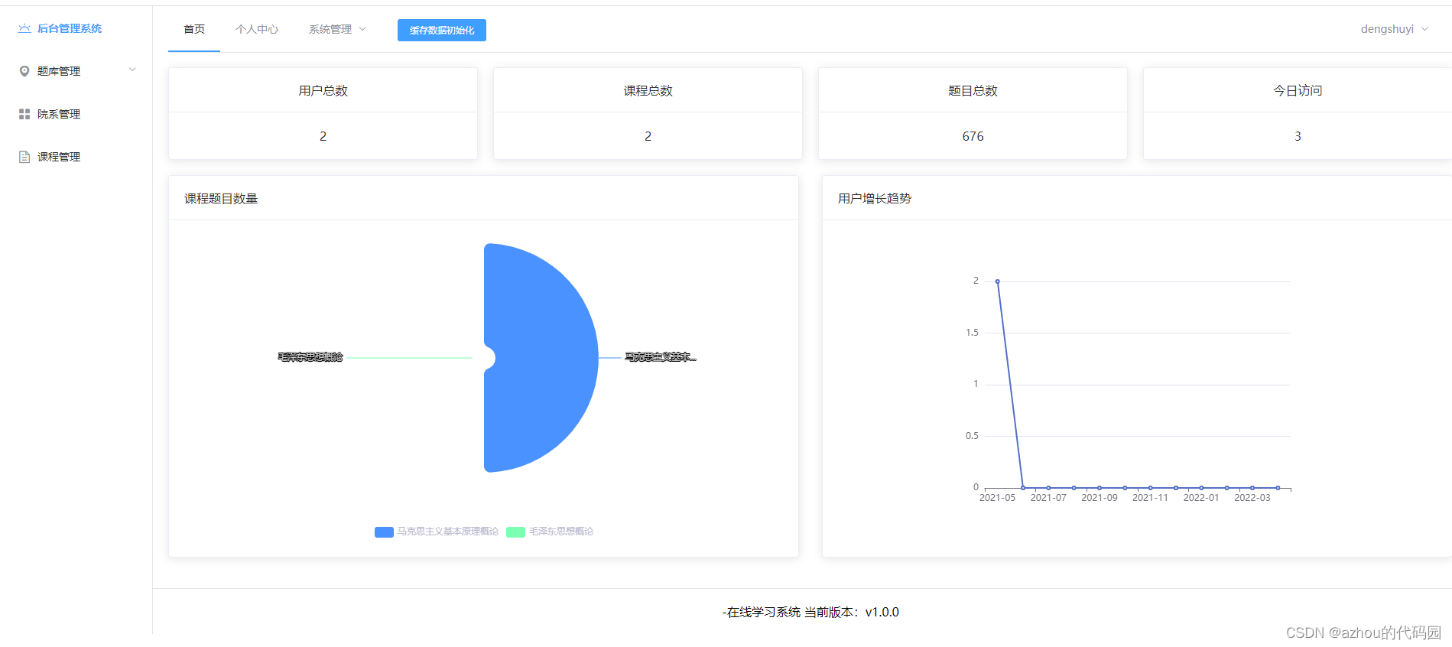The image size is (1452, 647).
Task: Click the 2021-07 x-axis label
Action: tap(1048, 498)
